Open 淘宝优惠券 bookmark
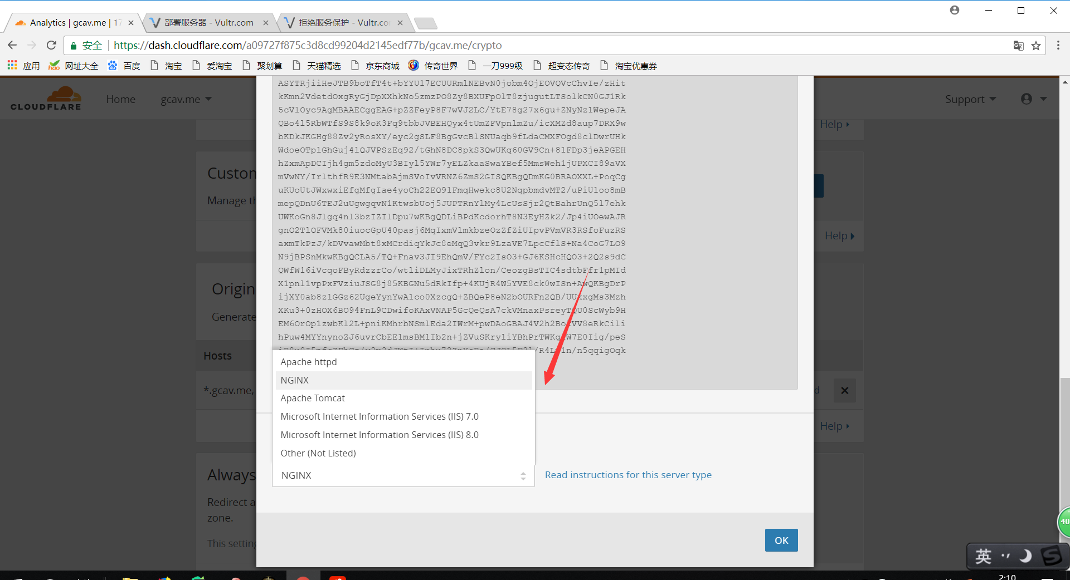 (629, 66)
